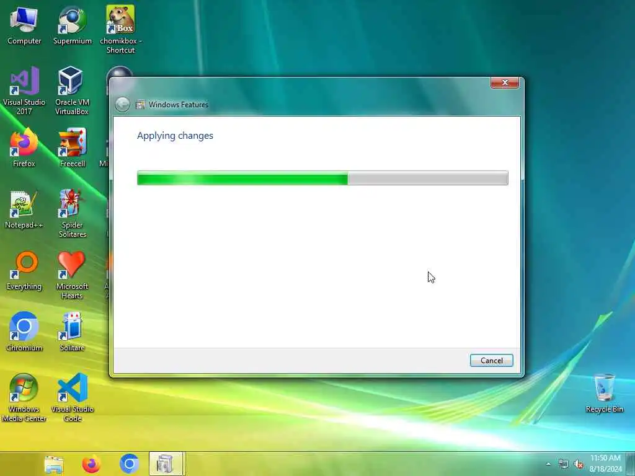Cancel applying Windows Features changes
This screenshot has height=476, width=635.
491,360
